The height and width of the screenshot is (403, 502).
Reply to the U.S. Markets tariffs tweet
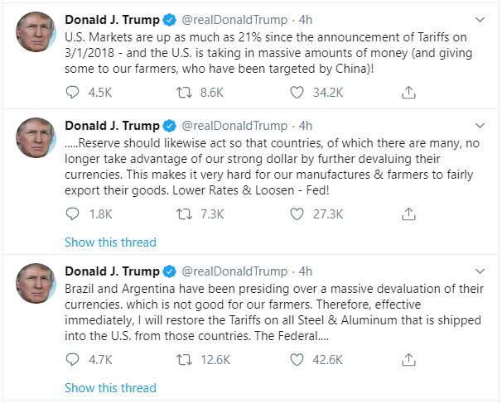[x=71, y=93]
